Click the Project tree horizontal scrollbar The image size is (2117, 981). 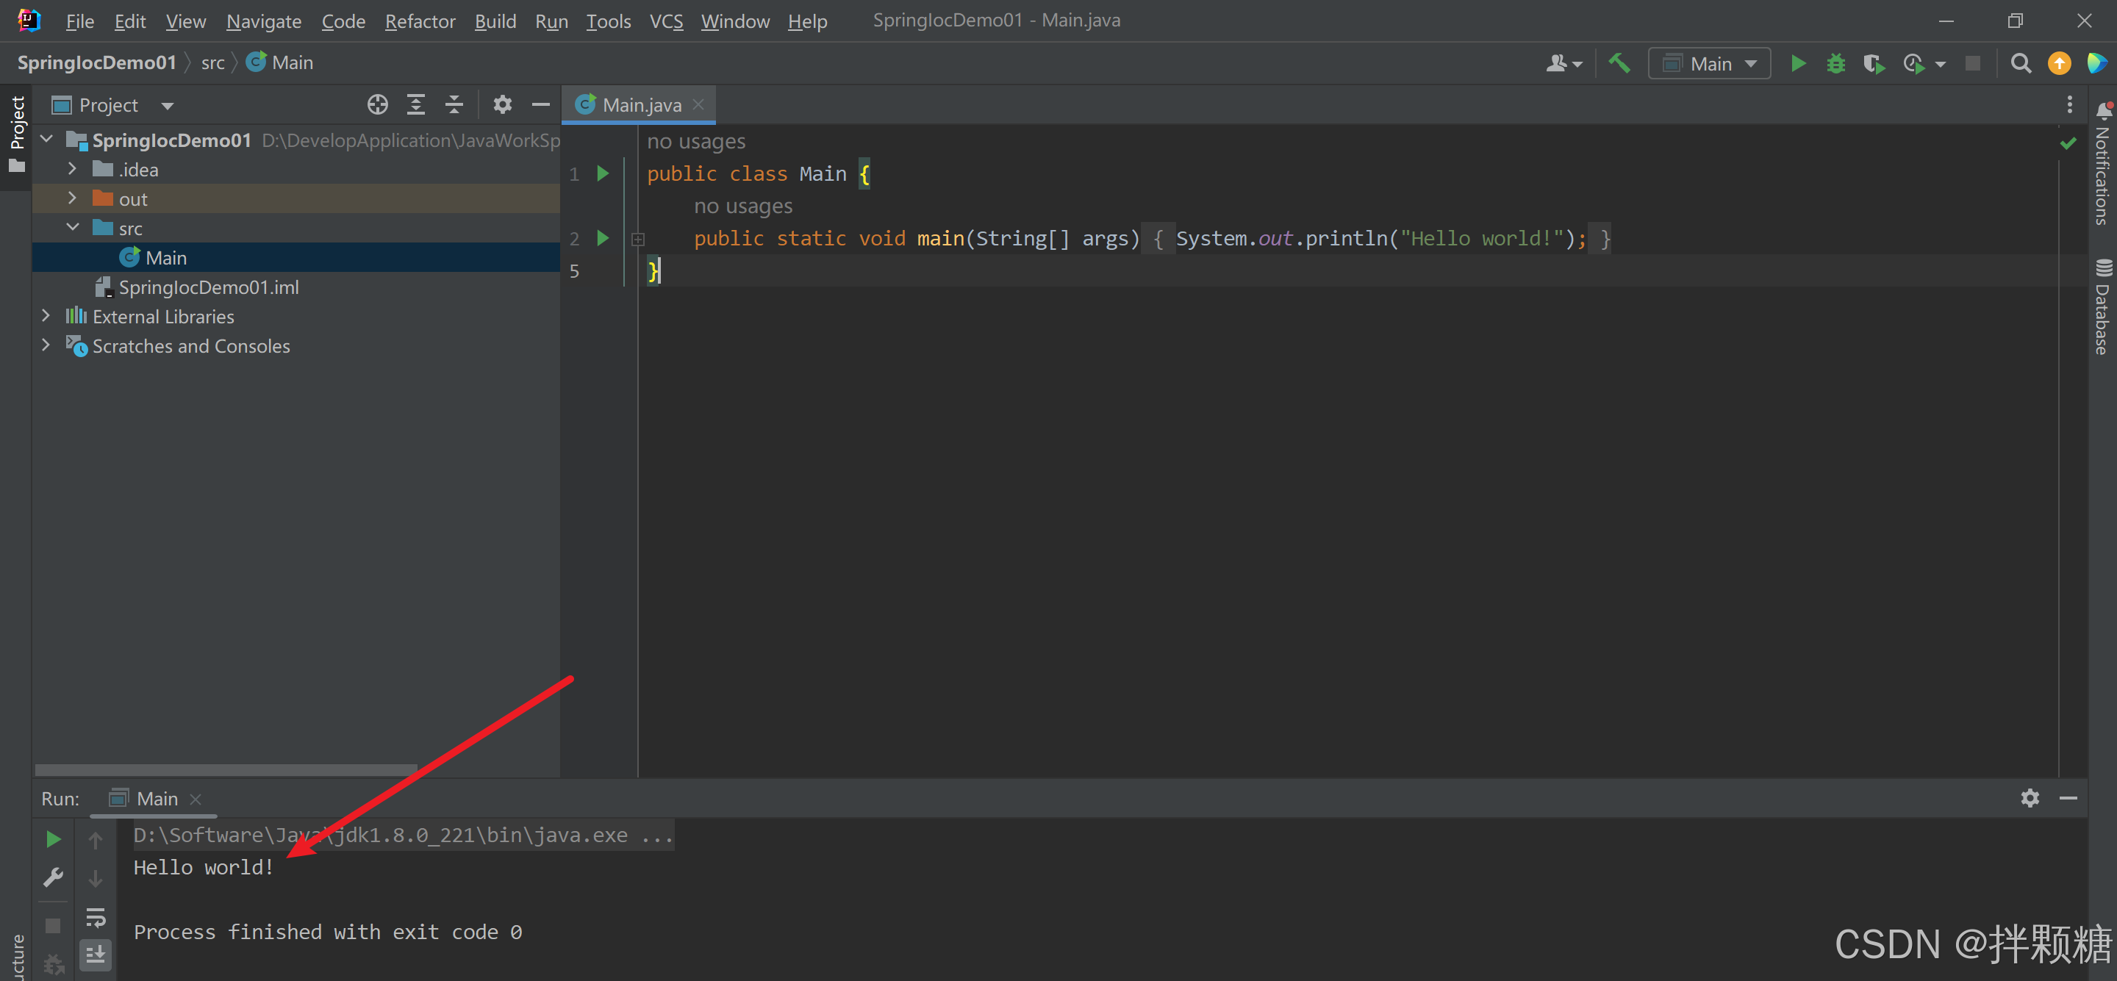tap(225, 770)
